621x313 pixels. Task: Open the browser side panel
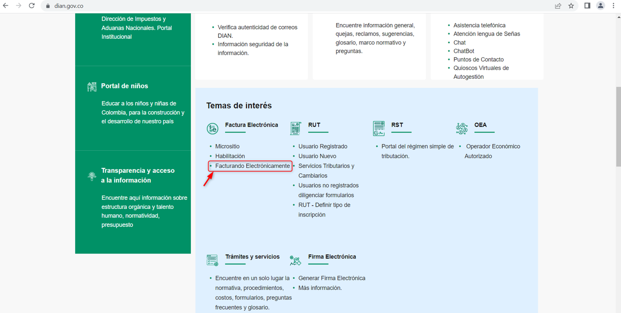point(587,6)
